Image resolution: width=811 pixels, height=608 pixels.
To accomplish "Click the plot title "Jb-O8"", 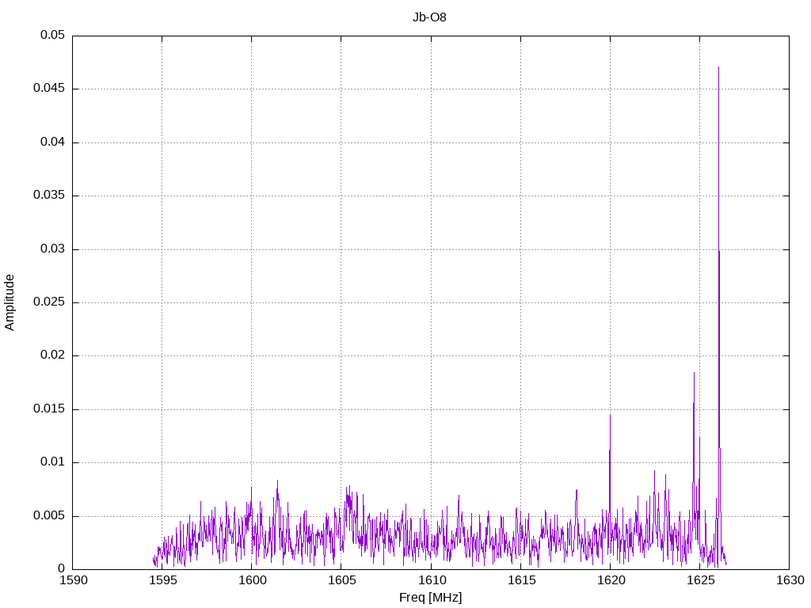I will click(x=429, y=17).
